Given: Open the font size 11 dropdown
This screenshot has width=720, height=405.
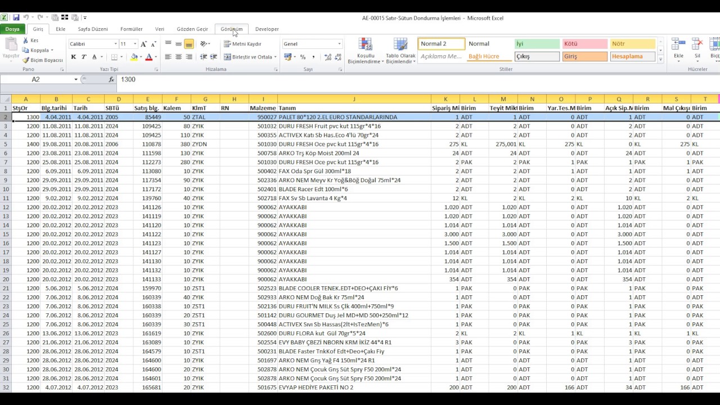Looking at the screenshot, I should click(135, 44).
